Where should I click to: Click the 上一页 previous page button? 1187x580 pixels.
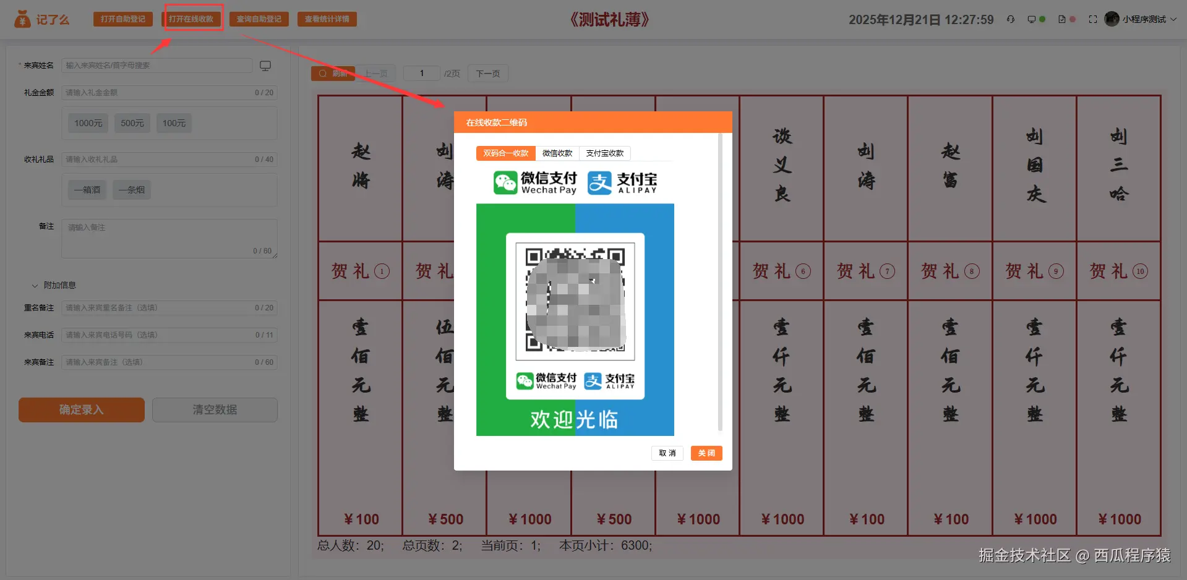click(x=376, y=74)
